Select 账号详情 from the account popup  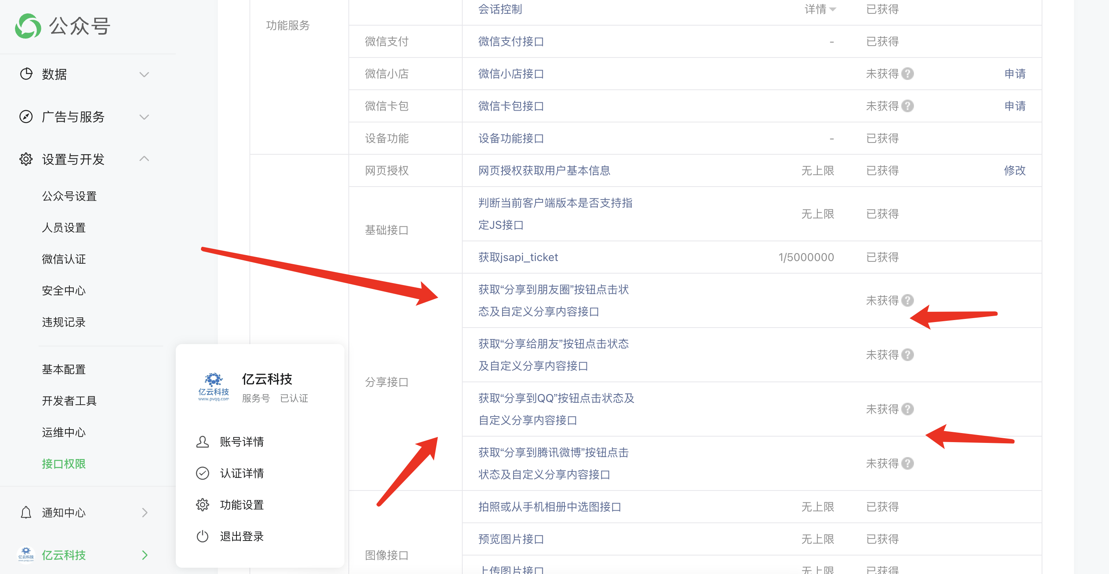click(242, 442)
